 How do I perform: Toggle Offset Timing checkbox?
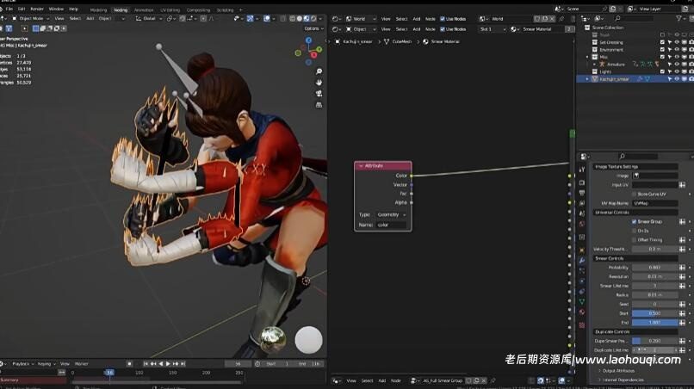[635, 240]
